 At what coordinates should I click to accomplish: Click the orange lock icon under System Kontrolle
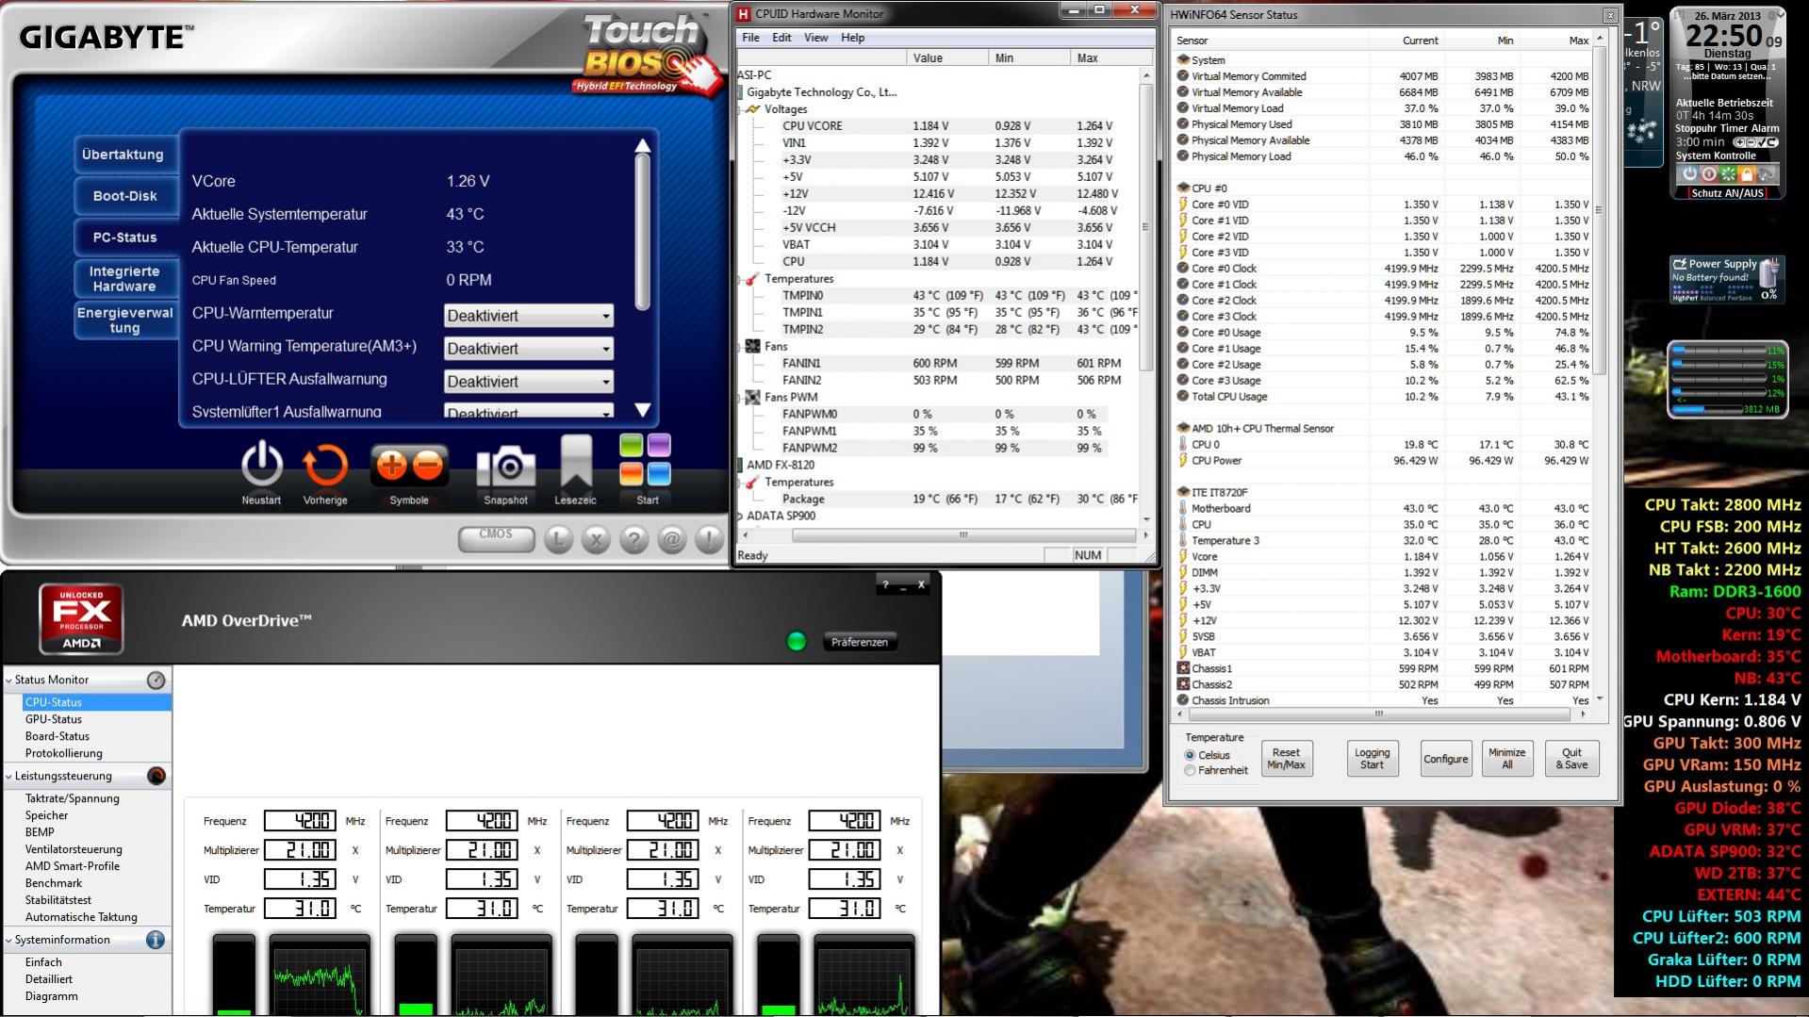tap(1747, 174)
